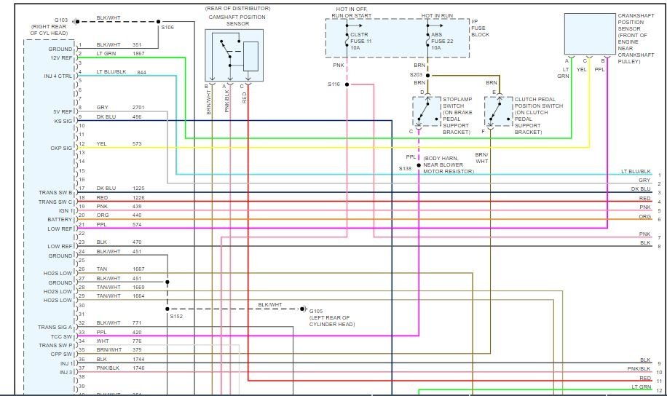Click the INJ 1 pin label
This screenshot has width=667, height=396.
pyautogui.click(x=66, y=364)
